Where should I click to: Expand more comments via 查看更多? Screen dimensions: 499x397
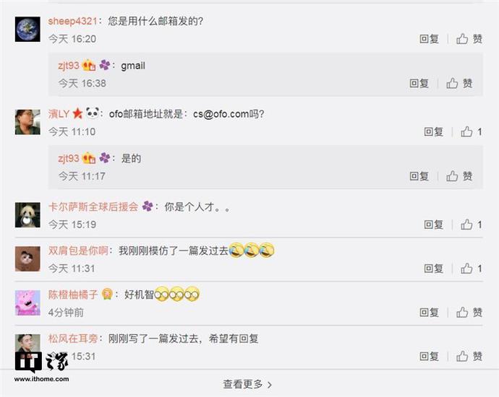(x=247, y=384)
